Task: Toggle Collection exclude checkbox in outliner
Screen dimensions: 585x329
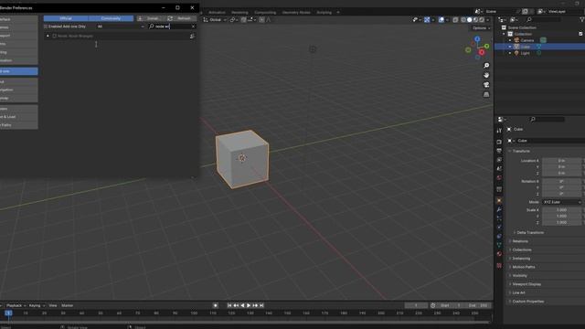Action: pyautogui.click(x=580, y=34)
